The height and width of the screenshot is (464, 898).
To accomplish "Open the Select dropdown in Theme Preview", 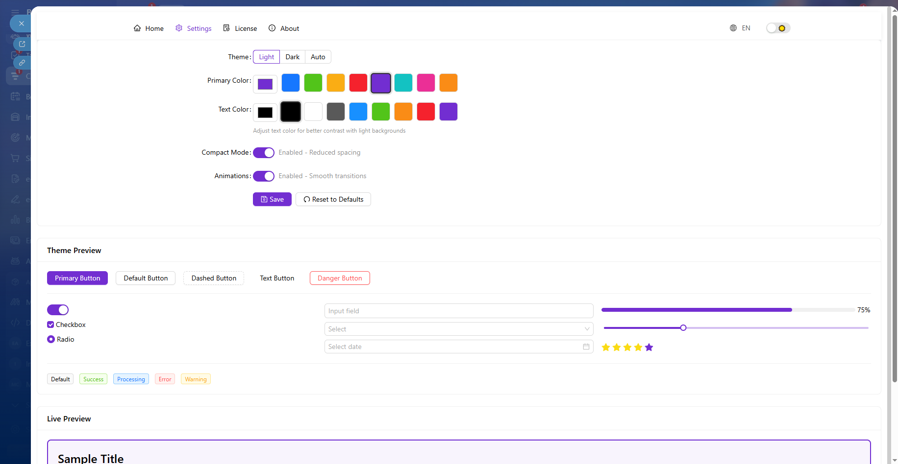I will [458, 329].
